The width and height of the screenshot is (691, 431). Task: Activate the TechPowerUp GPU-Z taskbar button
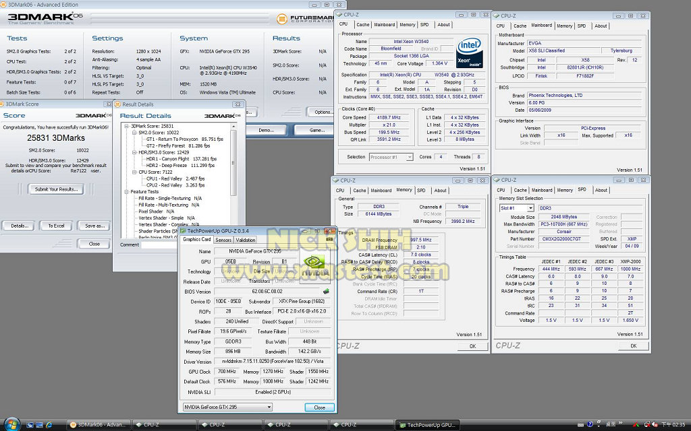(x=428, y=425)
